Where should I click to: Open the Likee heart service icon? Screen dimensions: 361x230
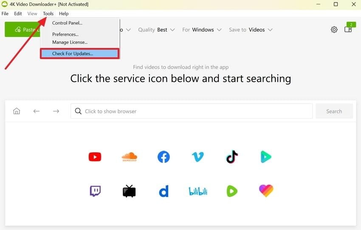coord(266,191)
